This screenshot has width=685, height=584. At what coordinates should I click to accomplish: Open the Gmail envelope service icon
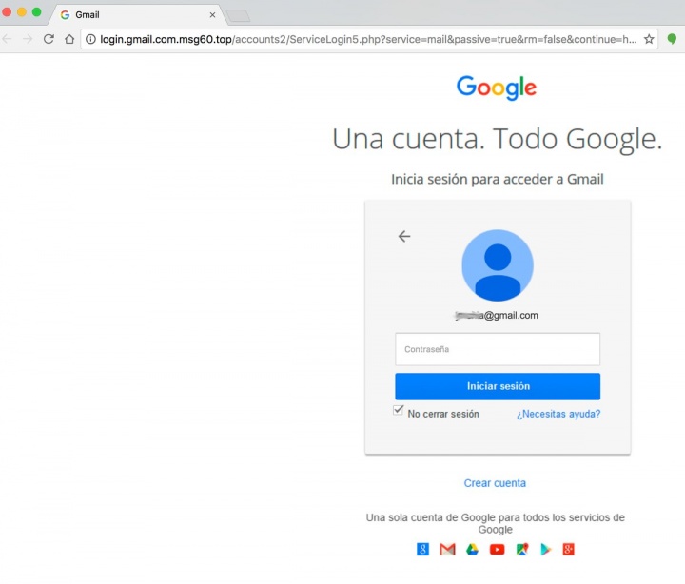pos(447,549)
